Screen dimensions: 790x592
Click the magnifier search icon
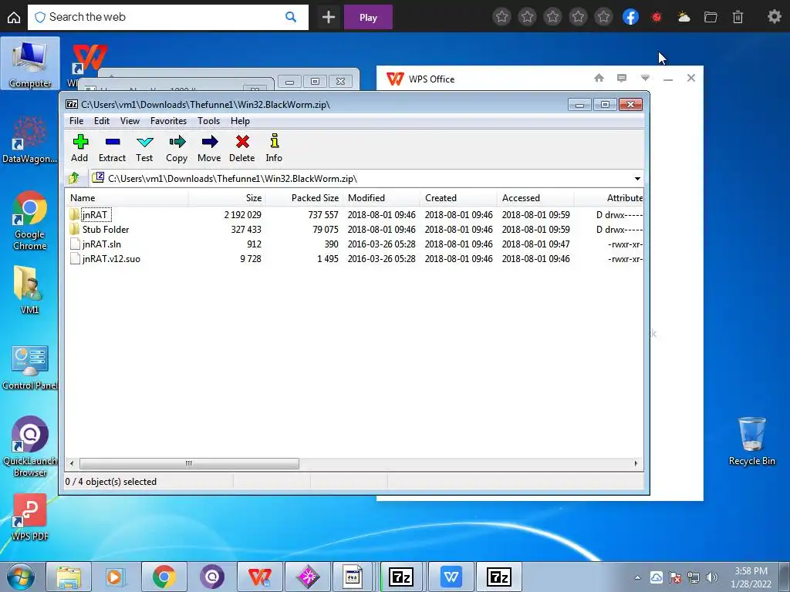(x=291, y=17)
